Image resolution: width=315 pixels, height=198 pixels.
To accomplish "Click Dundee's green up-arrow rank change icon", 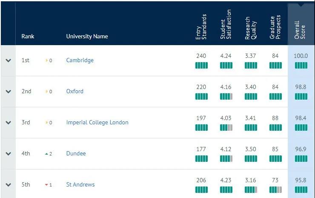I will click(x=46, y=154).
